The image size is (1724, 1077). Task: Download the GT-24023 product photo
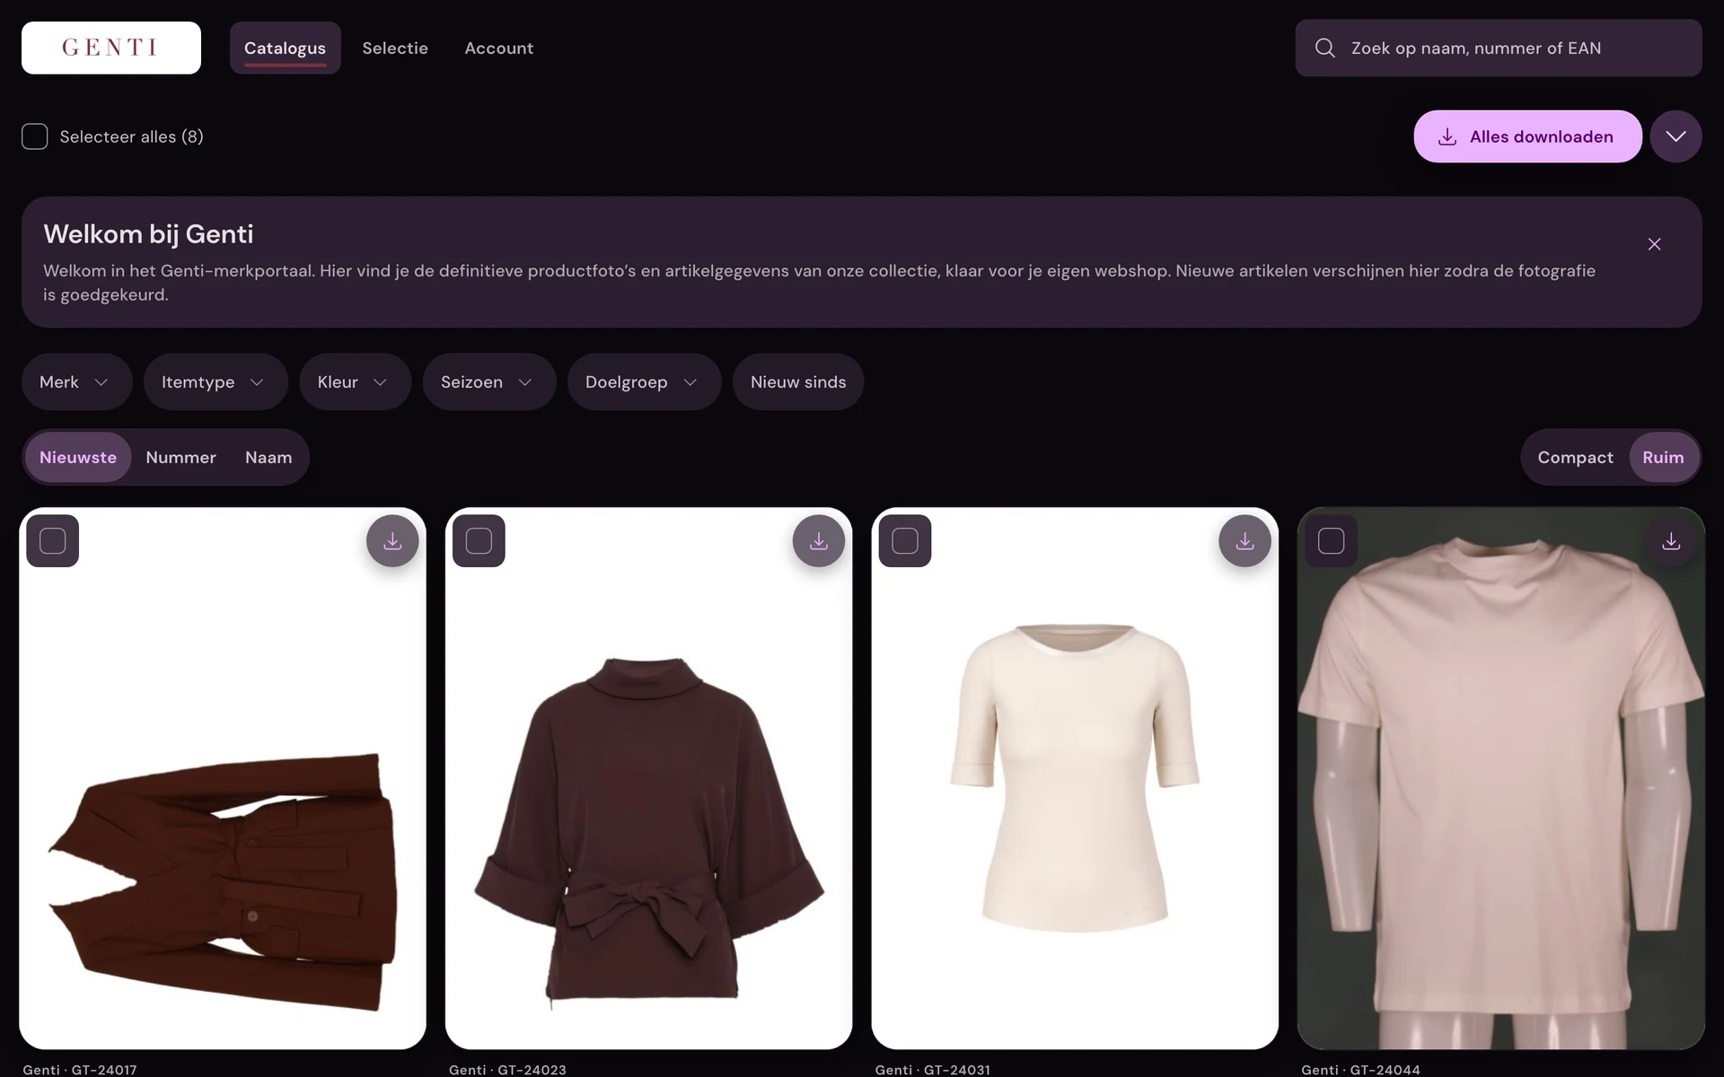point(818,541)
